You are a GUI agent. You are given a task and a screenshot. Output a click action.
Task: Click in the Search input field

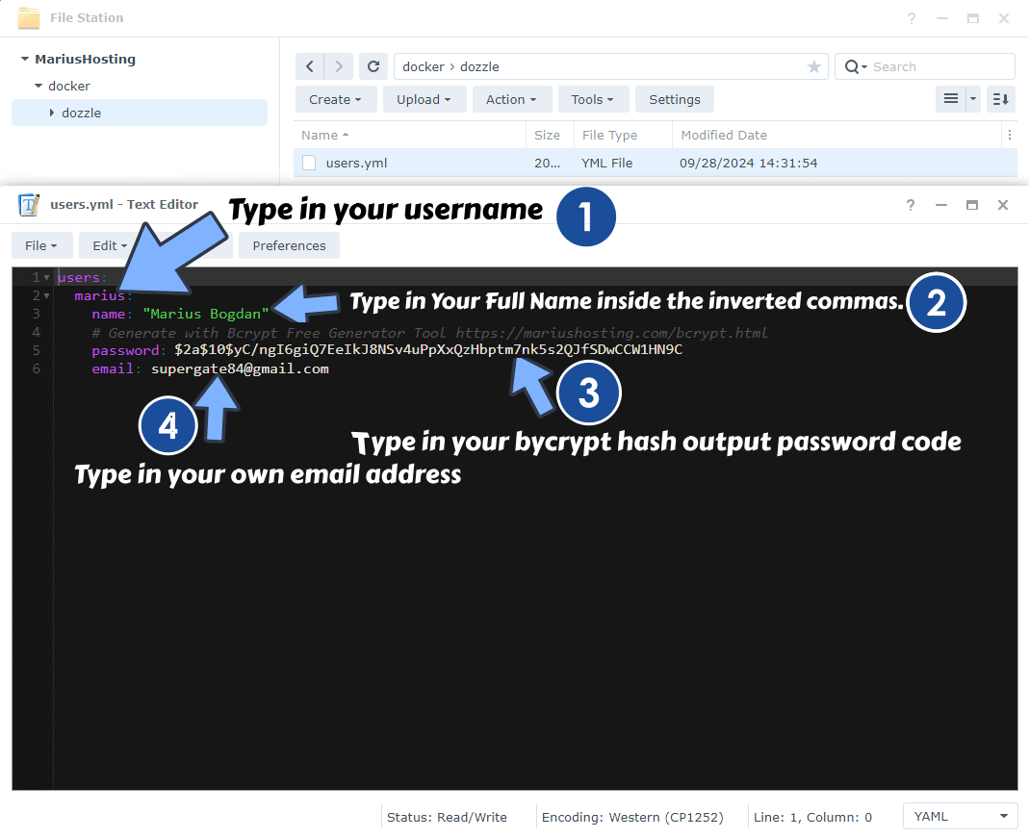941,67
